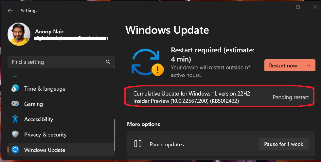Click the Windows Update sync icon in sidebar
Image resolution: width=321 pixels, height=162 pixels.
[x=15, y=150]
